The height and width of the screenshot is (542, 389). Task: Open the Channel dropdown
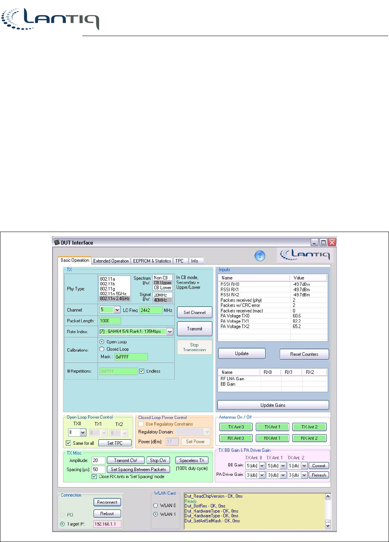click(x=117, y=310)
